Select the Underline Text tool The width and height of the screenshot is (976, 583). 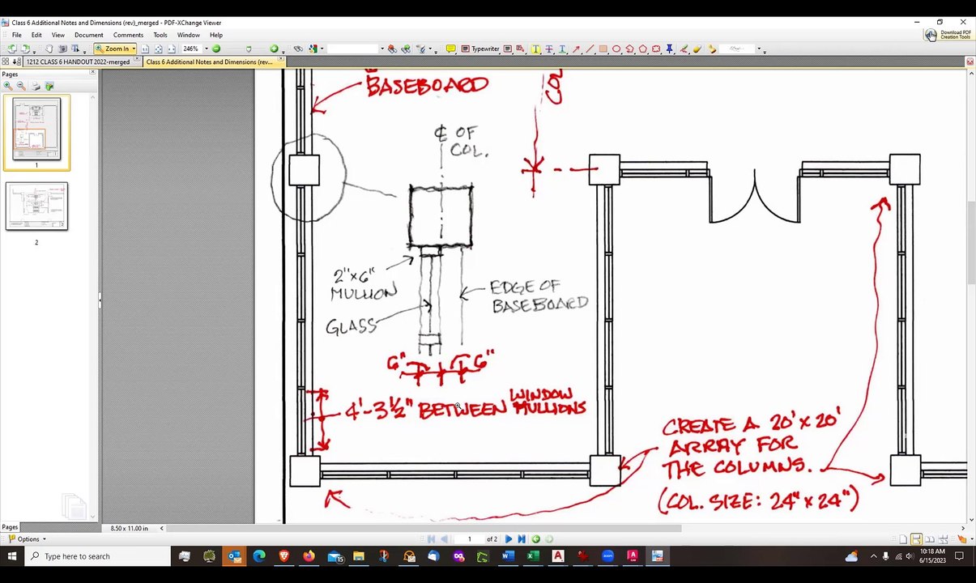(563, 49)
